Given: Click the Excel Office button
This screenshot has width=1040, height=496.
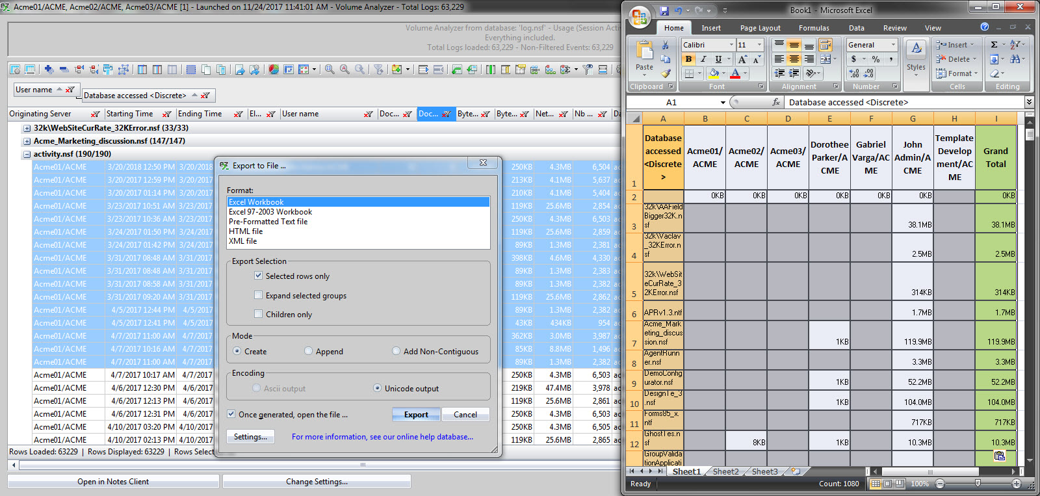Looking at the screenshot, I should coord(640,16).
